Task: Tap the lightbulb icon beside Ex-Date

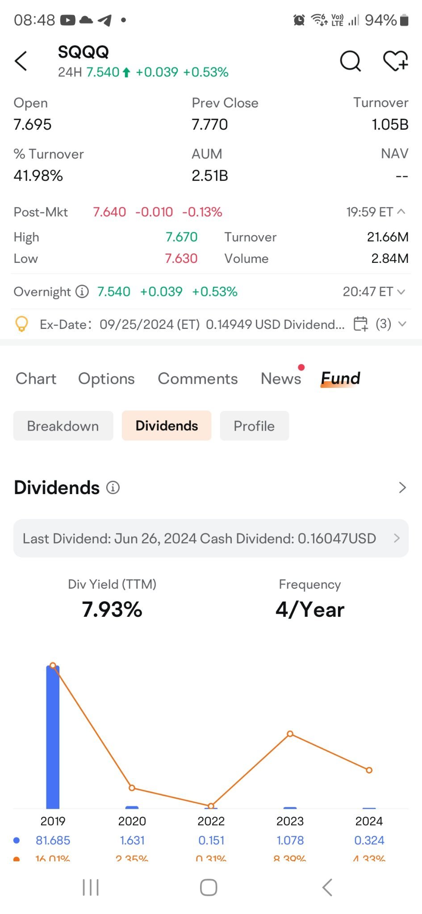Action: [x=21, y=324]
